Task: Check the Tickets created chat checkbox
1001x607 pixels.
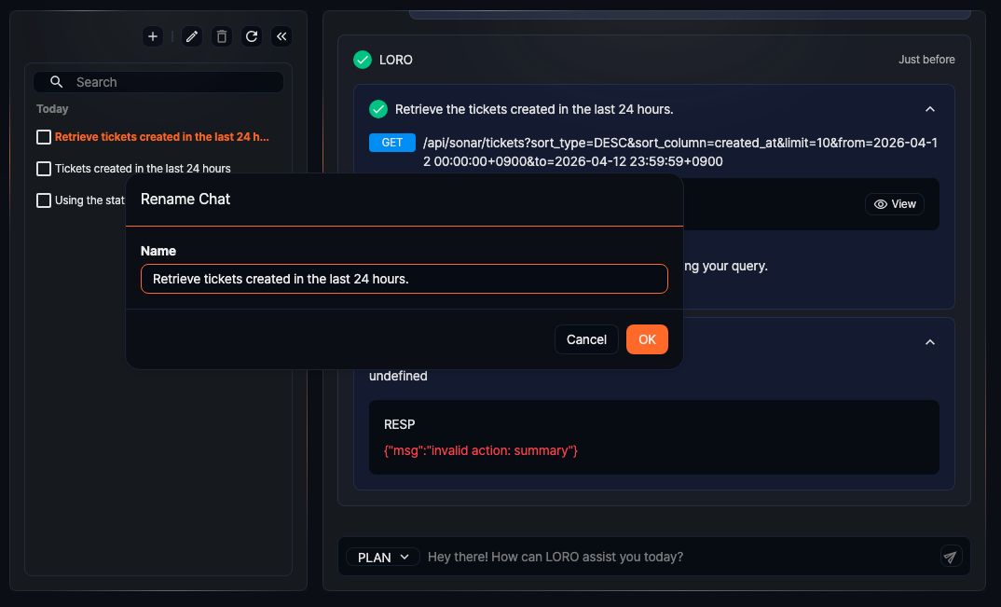Action: coord(43,168)
